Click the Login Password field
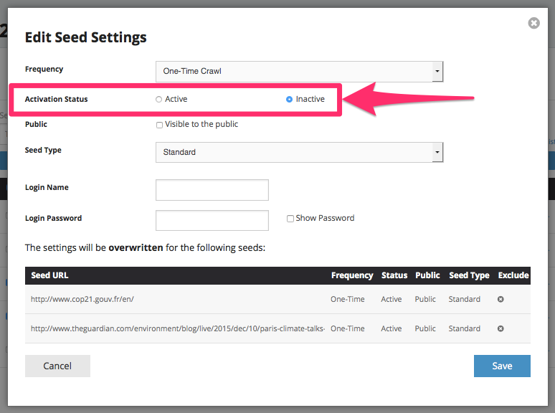Image resolution: width=555 pixels, height=413 pixels. [x=212, y=220]
